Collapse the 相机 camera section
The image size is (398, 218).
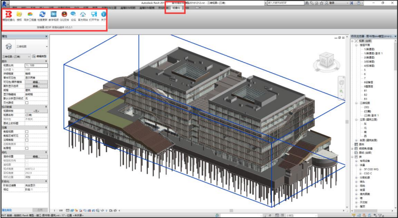46,152
